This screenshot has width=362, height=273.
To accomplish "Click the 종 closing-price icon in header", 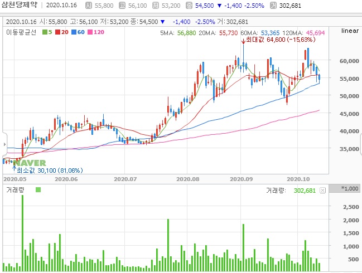I will [x=189, y=6].
